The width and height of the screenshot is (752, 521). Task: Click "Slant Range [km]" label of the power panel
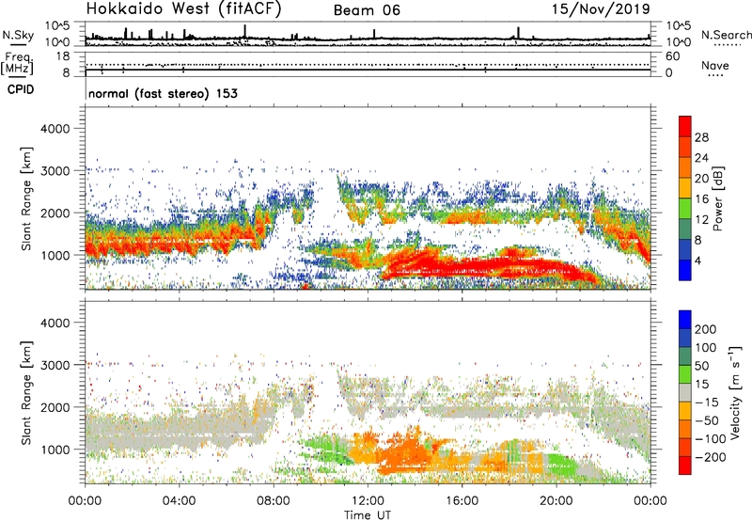[x=26, y=198]
